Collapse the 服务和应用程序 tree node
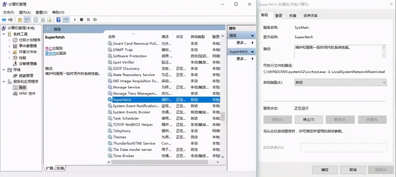 [x=3, y=81]
